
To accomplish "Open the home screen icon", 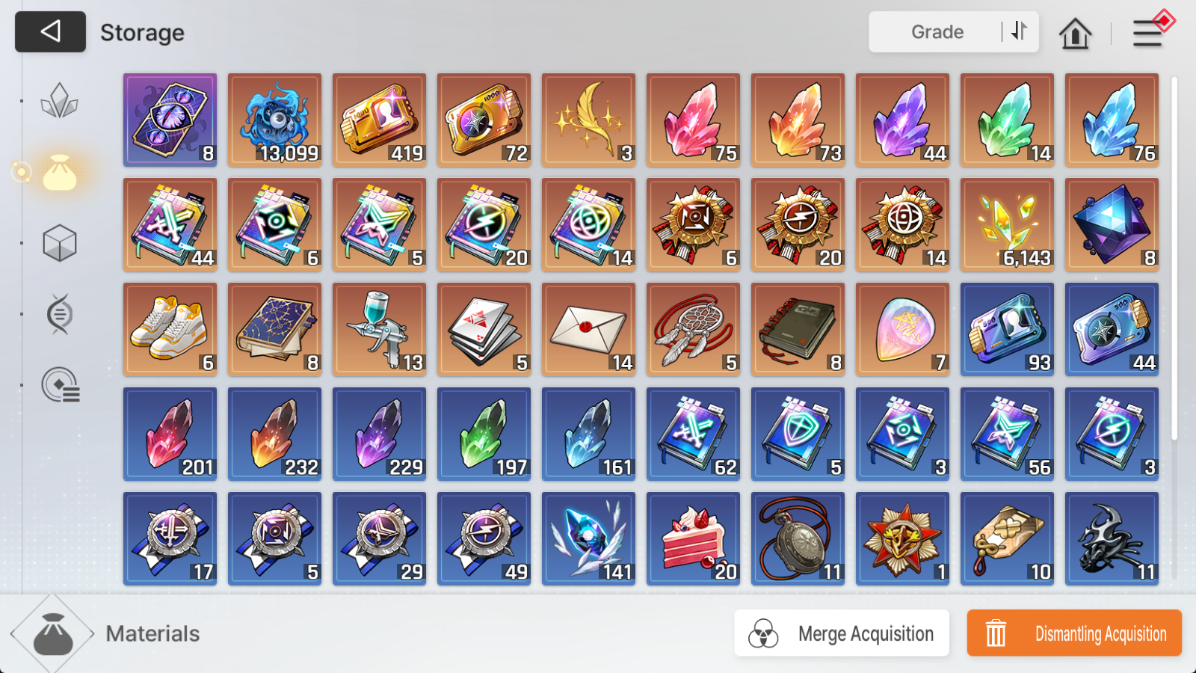I will pyautogui.click(x=1075, y=33).
